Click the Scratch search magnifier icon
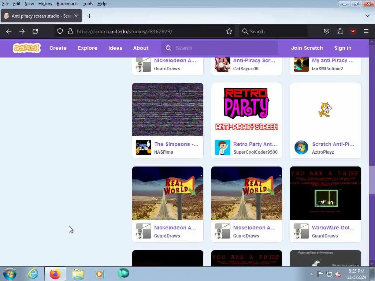375x281 pixels. (168, 48)
